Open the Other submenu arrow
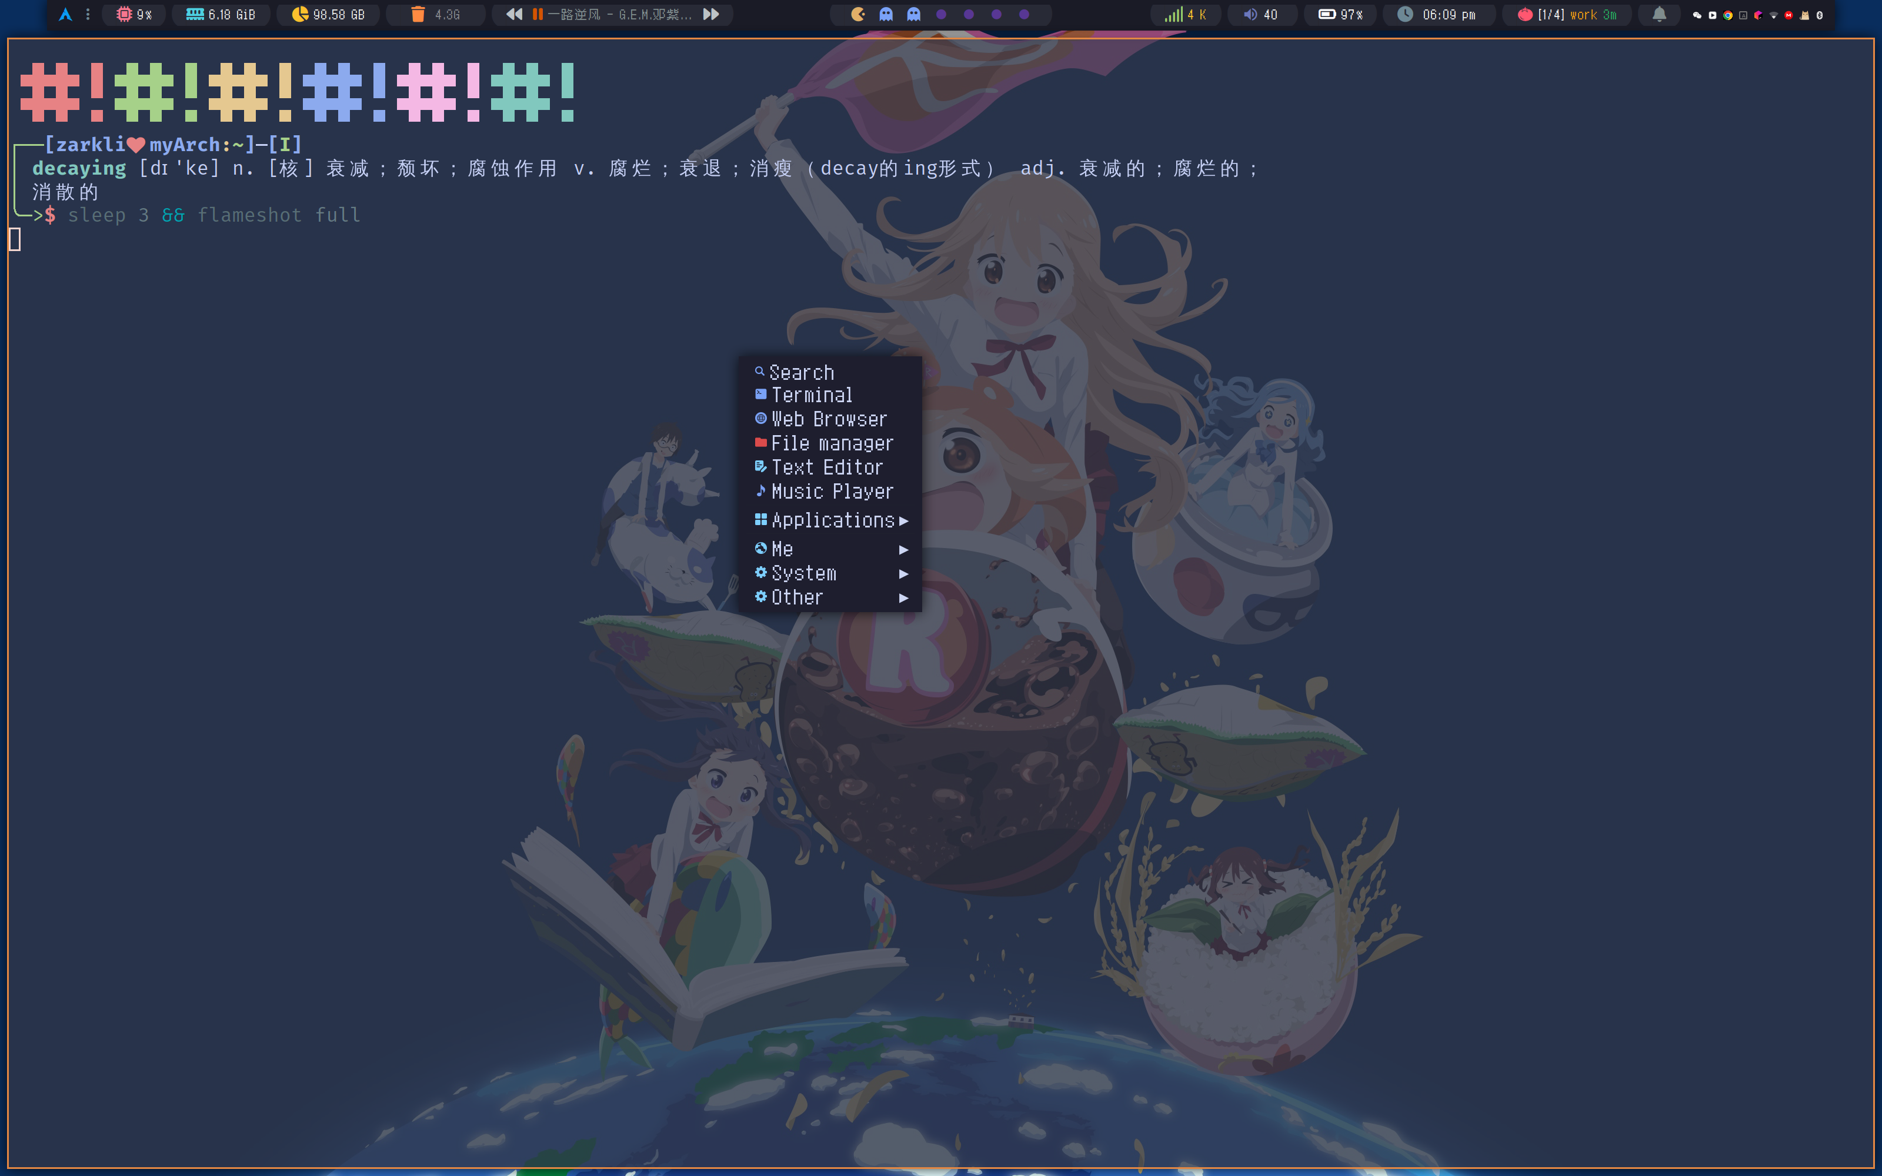This screenshot has width=1882, height=1176. click(x=903, y=598)
